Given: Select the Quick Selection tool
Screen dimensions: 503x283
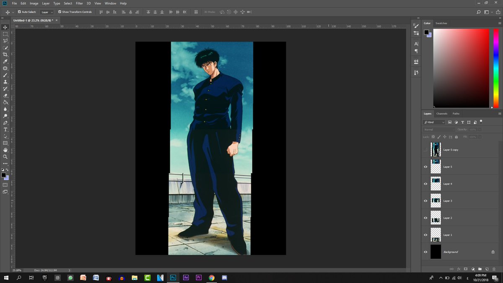Looking at the screenshot, I should point(5,48).
